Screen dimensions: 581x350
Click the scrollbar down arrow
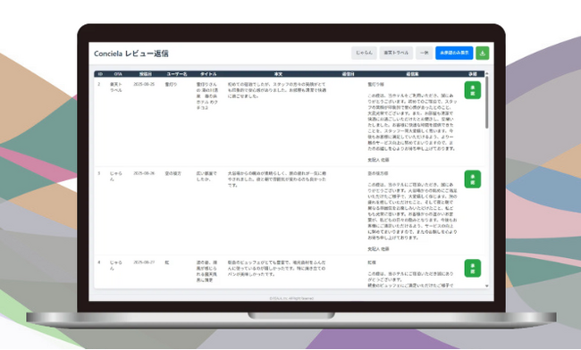point(486,286)
